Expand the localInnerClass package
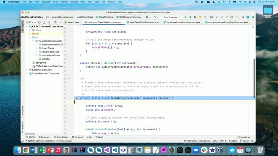 pyautogui.click(x=36, y=52)
